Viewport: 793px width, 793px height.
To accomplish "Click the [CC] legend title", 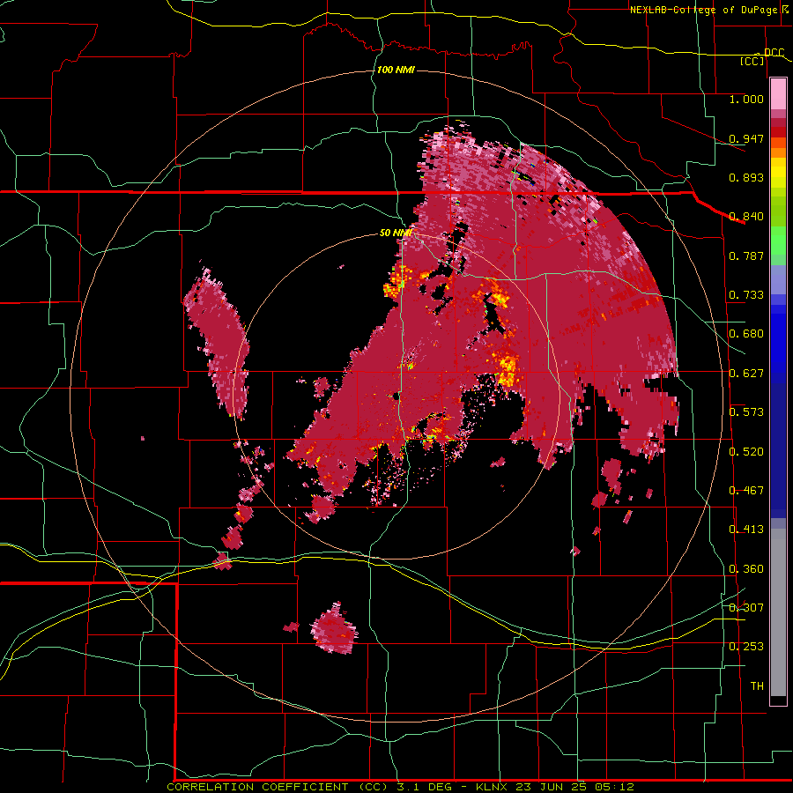I will coord(752,61).
